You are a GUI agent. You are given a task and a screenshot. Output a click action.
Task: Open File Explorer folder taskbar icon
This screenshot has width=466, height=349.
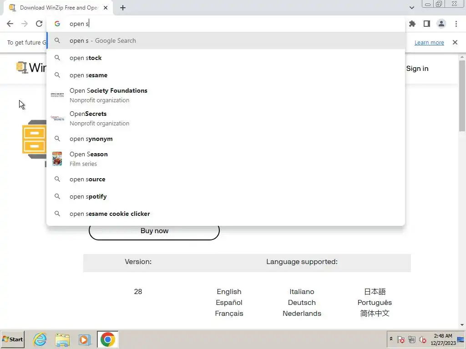point(62,339)
